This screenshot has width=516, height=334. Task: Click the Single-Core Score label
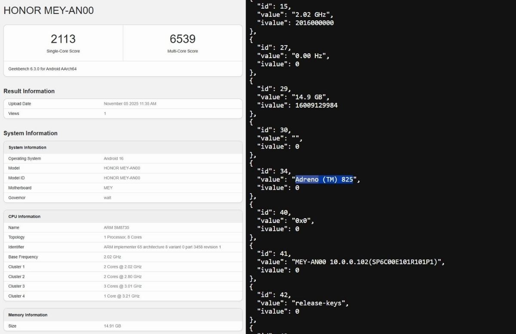click(x=63, y=51)
